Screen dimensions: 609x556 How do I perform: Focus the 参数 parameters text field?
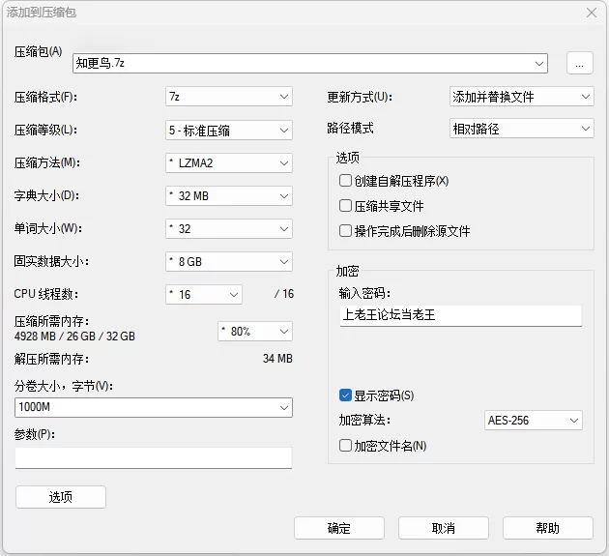tap(154, 457)
